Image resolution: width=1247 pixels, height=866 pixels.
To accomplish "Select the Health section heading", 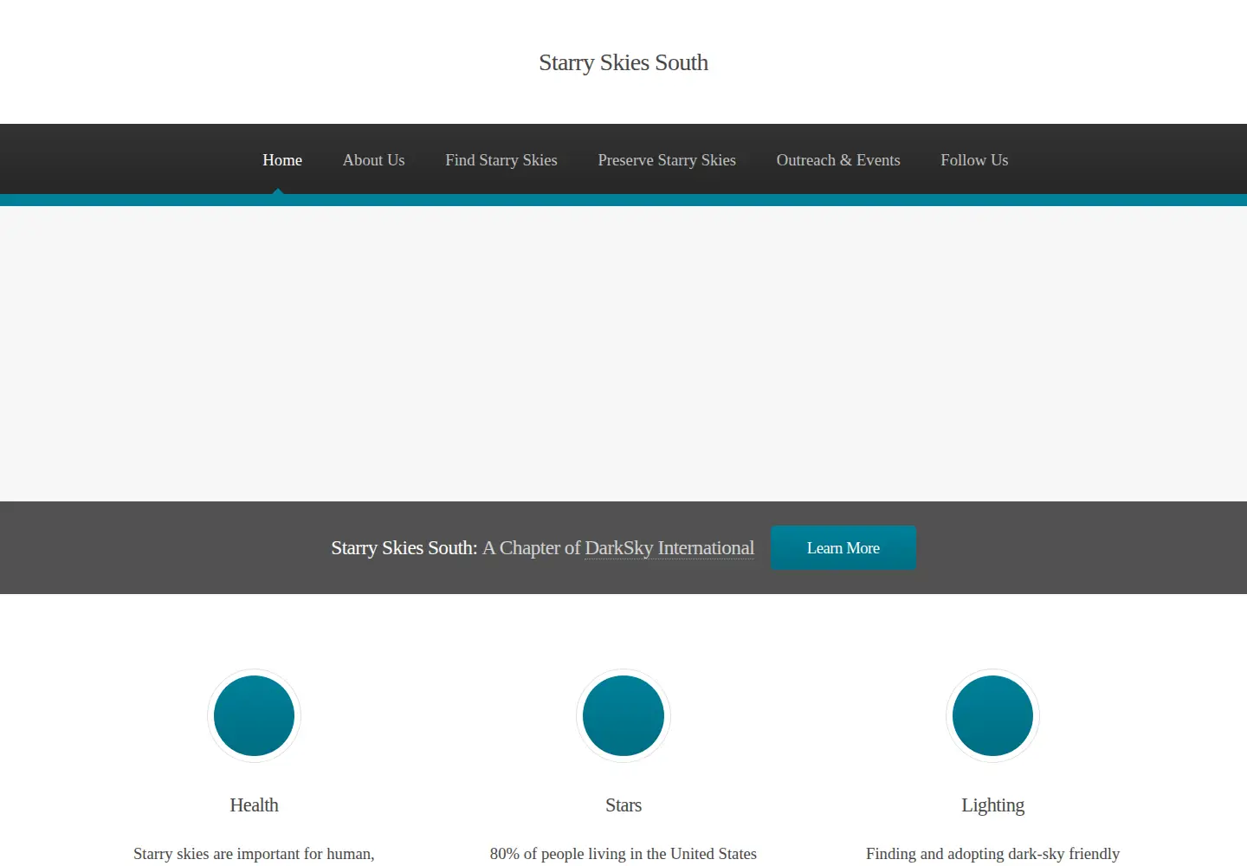I will point(254,805).
